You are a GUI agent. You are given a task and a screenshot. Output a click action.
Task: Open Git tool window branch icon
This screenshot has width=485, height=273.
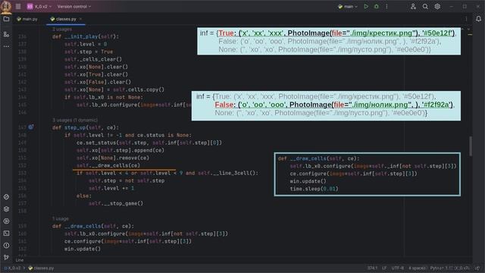click(x=6, y=257)
